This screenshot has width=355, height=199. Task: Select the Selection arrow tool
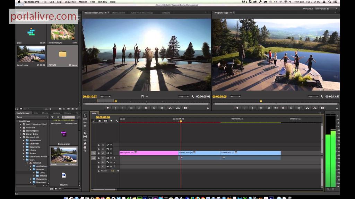(x=85, y=115)
